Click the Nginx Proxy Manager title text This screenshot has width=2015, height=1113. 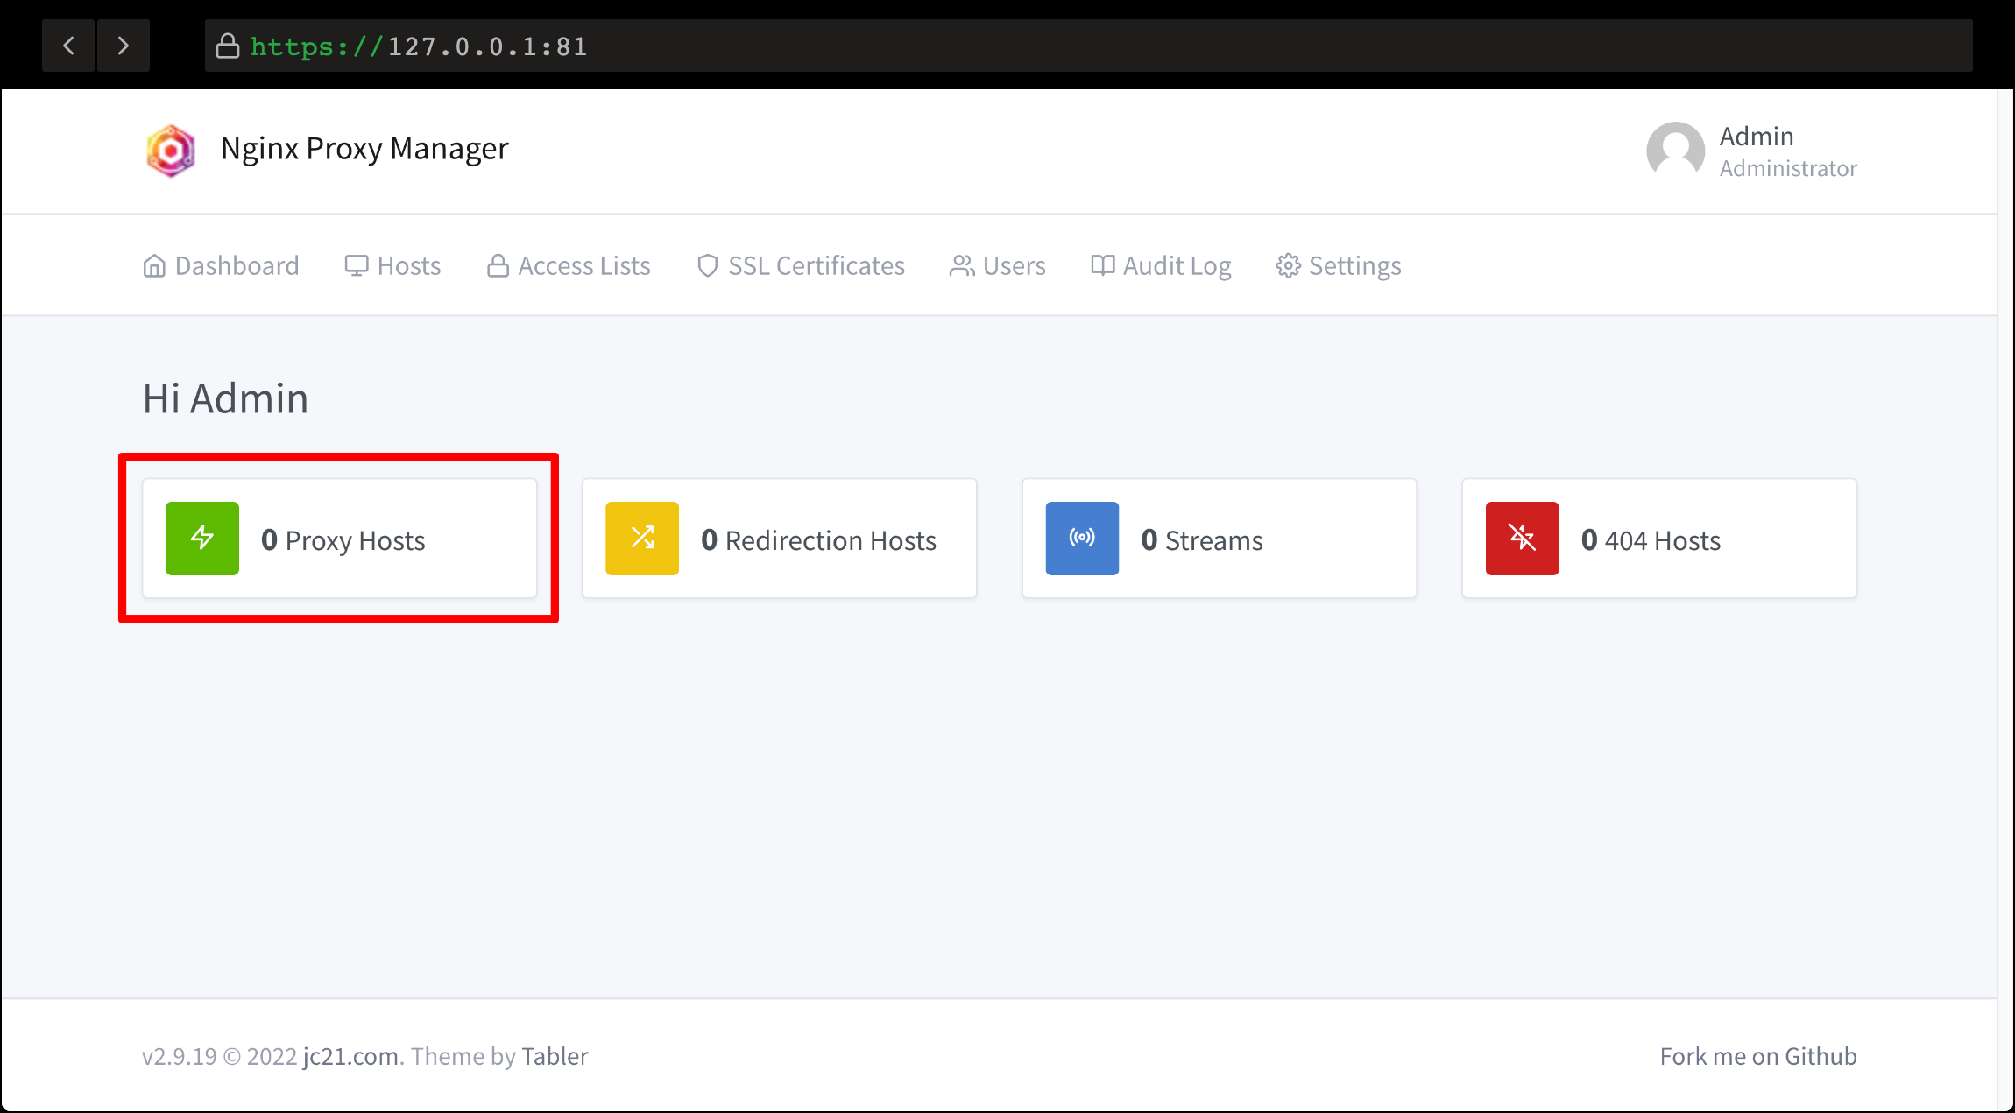(364, 149)
